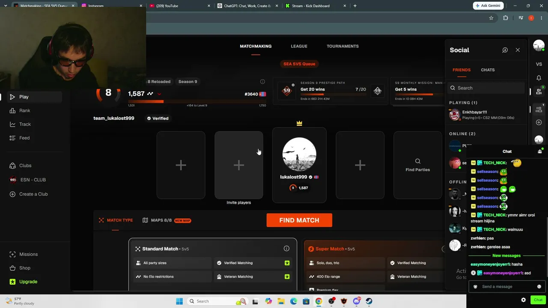
Task: Switch to the TOURNAMENTS tab
Action: tap(342, 46)
